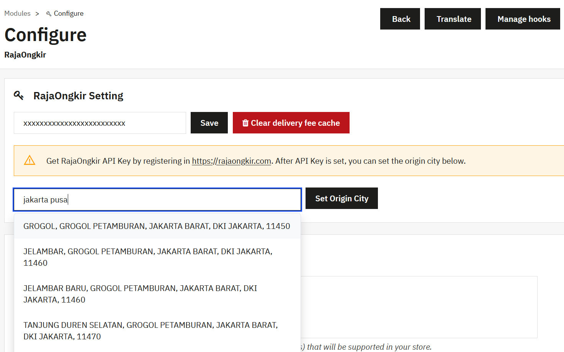Select the GROGOL 11450 suggestion
Image resolution: width=564 pixels, height=352 pixels.
pyautogui.click(x=157, y=226)
